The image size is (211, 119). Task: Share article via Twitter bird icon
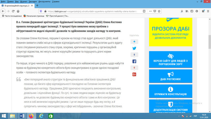pos(134,48)
